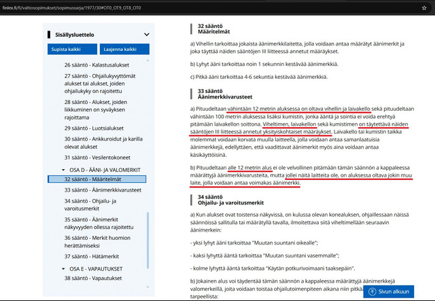Open 35 sääntö - Äänimerkit näkyvyyden ollessa
435x301 pixels.
(x=99, y=223)
